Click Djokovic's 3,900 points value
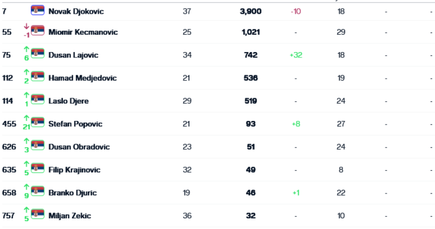The width and height of the screenshot is (435, 229). [x=250, y=11]
